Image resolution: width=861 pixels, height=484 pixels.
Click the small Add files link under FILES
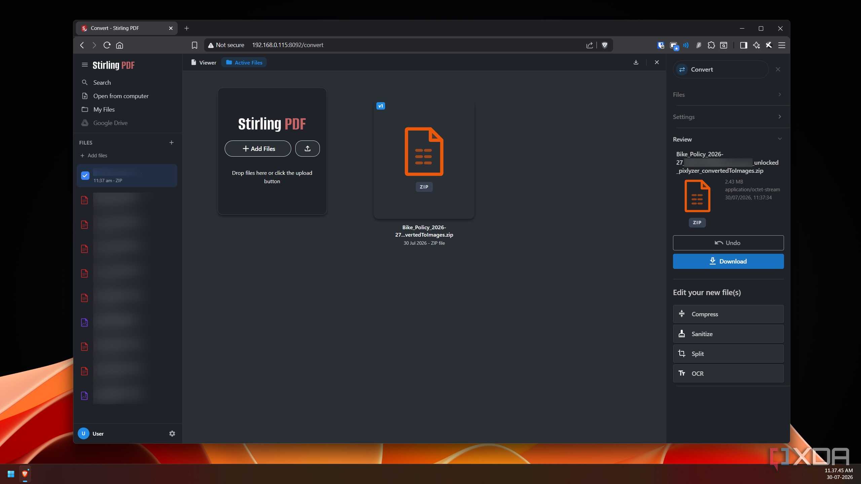coord(94,155)
